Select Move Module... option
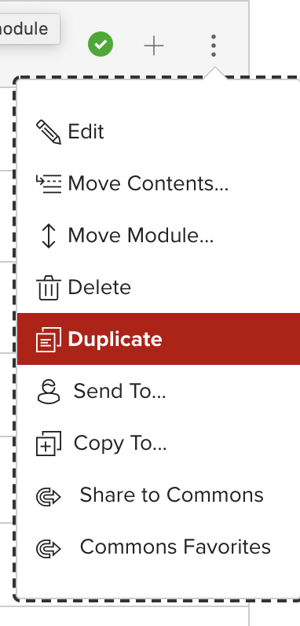Screen dimensions: 300x626 pyautogui.click(x=159, y=236)
